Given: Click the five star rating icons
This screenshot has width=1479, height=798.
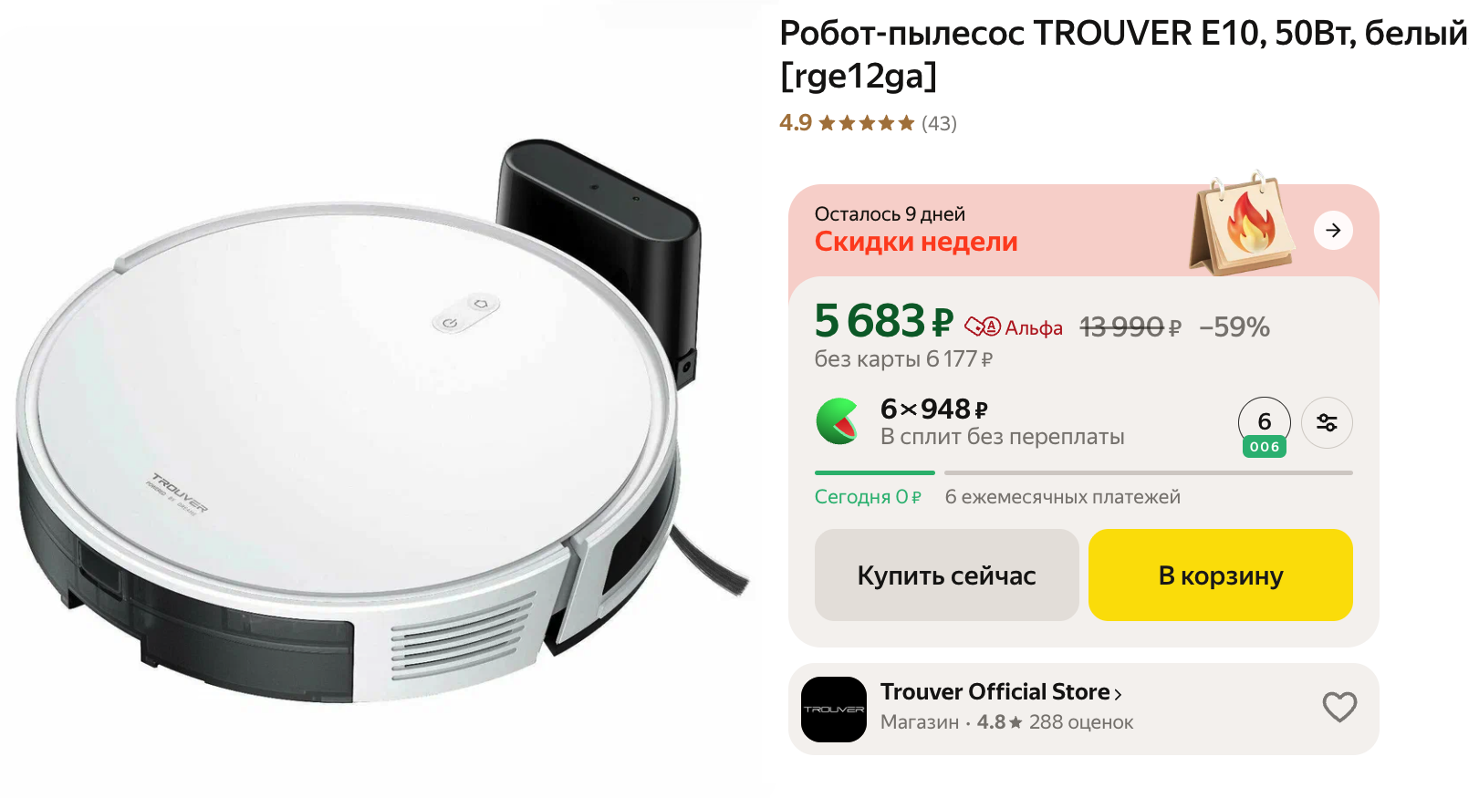Looking at the screenshot, I should pos(866,123).
